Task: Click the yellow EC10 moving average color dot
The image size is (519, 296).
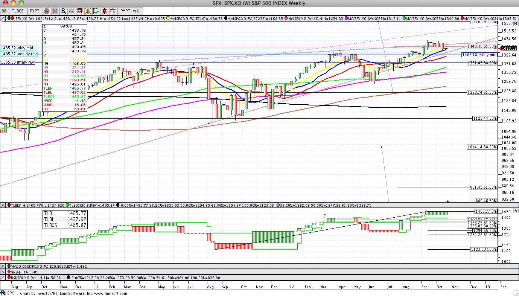Action: click(168, 18)
